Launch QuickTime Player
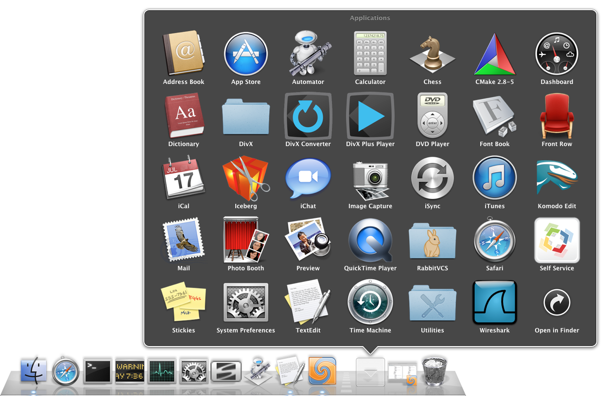The width and height of the screenshot is (609, 396). (370, 240)
